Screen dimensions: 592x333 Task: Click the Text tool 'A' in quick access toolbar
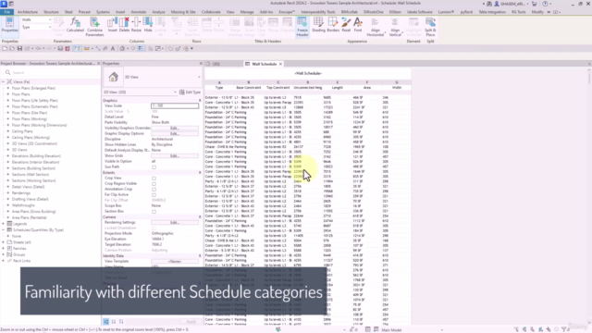coord(113,49)
